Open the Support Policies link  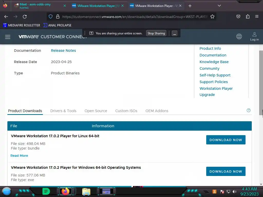pos(214,82)
